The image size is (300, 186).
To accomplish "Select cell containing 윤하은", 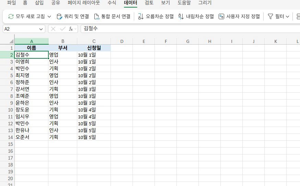I will pos(32,103).
